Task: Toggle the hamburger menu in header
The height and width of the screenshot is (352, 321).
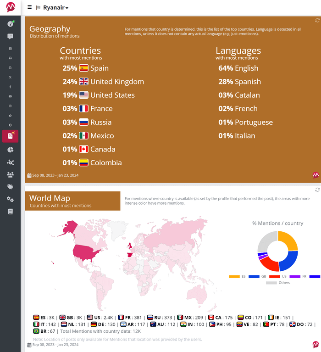Action: 29,7
